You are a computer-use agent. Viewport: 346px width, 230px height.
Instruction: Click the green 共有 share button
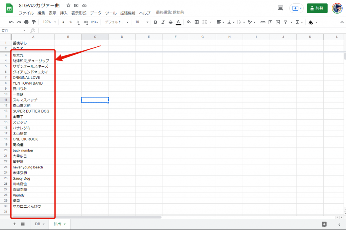coord(317,8)
